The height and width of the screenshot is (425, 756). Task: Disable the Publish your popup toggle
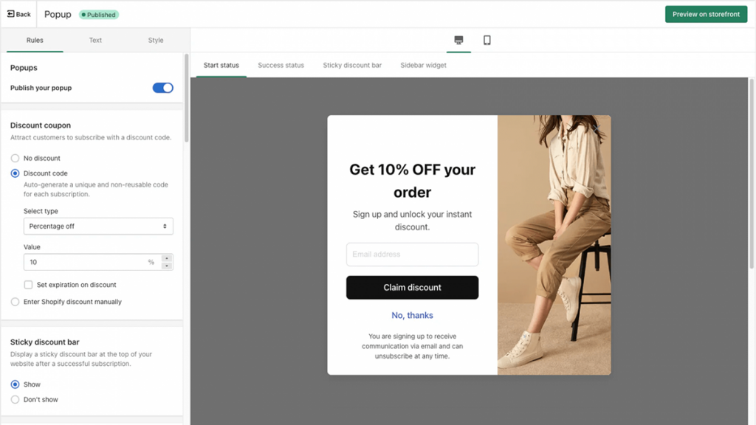click(x=162, y=87)
